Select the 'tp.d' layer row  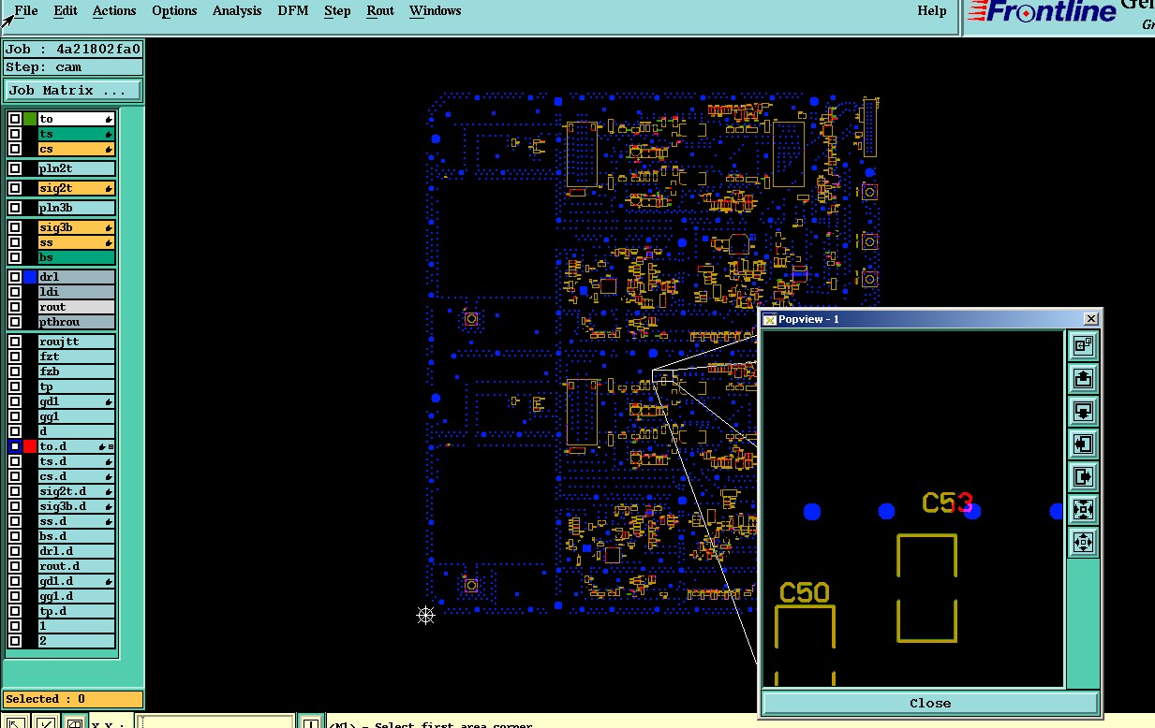77,611
